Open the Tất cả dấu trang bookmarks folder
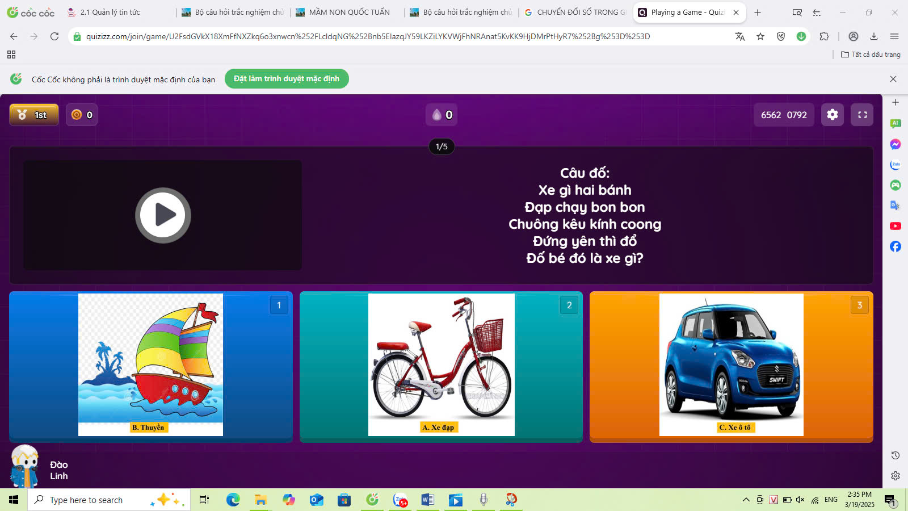908x511 pixels. click(871, 55)
